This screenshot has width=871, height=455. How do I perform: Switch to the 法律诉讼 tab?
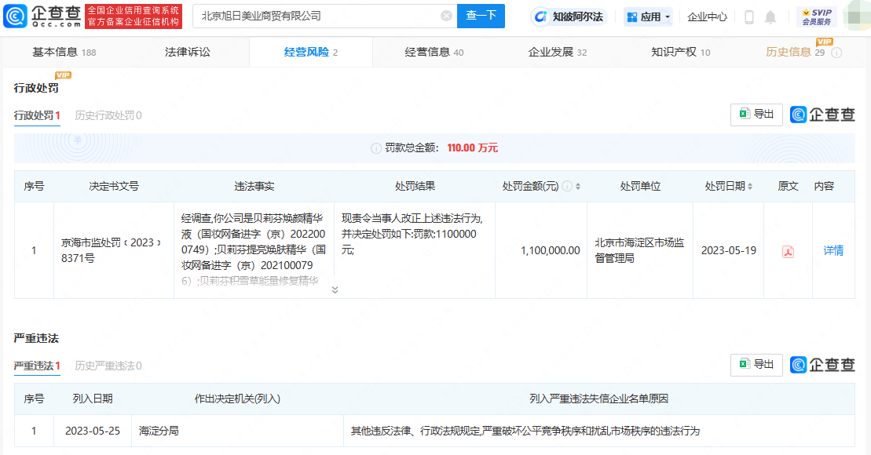(188, 52)
